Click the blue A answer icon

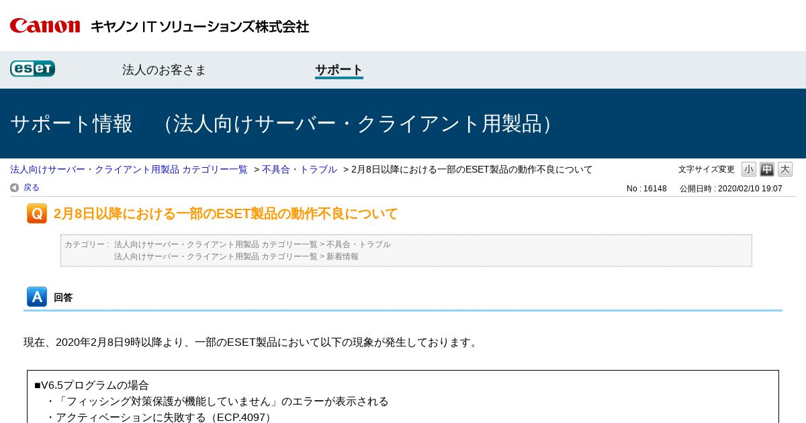(x=37, y=297)
